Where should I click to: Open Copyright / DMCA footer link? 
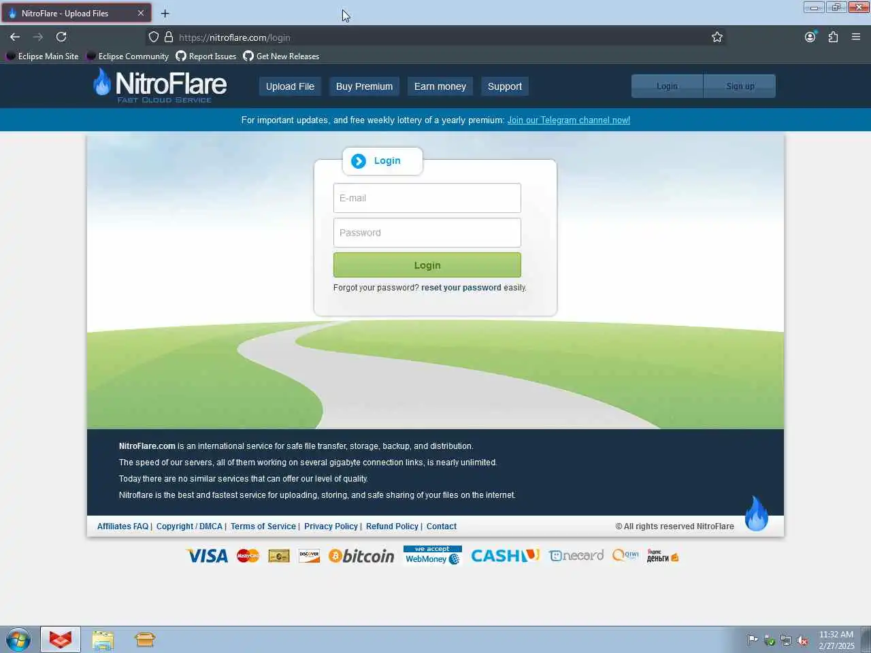(189, 526)
